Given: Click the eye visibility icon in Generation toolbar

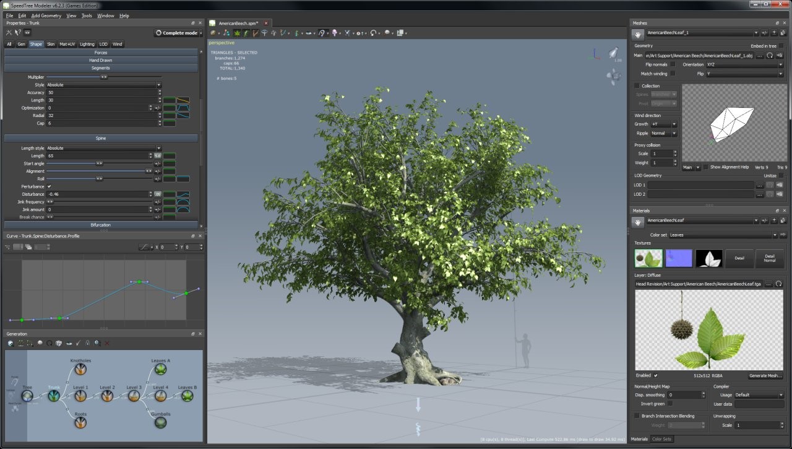Looking at the screenshot, I should click(69, 343).
